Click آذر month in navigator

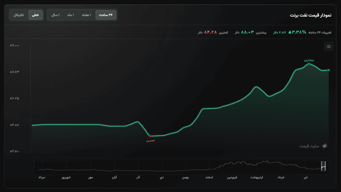[138, 177]
